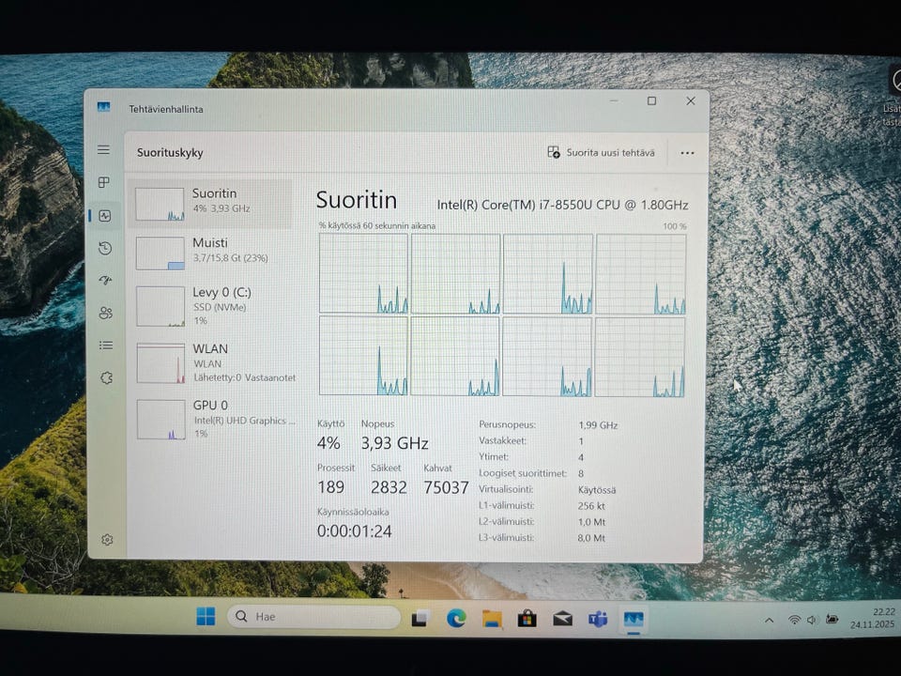This screenshot has width=901, height=676.
Task: Maximize the Tehtävienhallinta window
Action: click(x=651, y=101)
